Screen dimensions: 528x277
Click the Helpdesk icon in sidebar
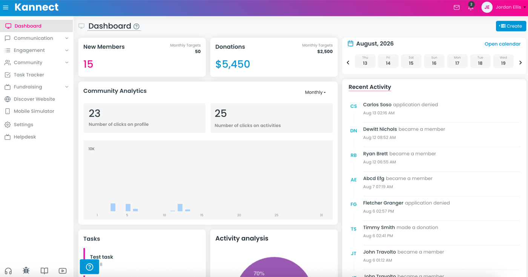[8, 137]
